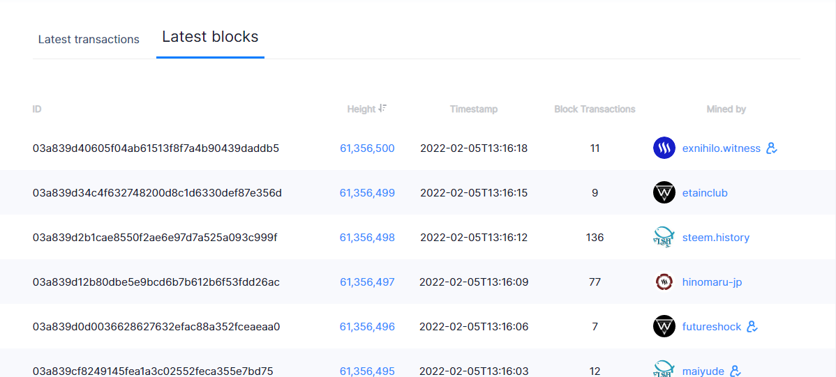
Task: Click the Block Transactions column header
Action: tap(595, 109)
